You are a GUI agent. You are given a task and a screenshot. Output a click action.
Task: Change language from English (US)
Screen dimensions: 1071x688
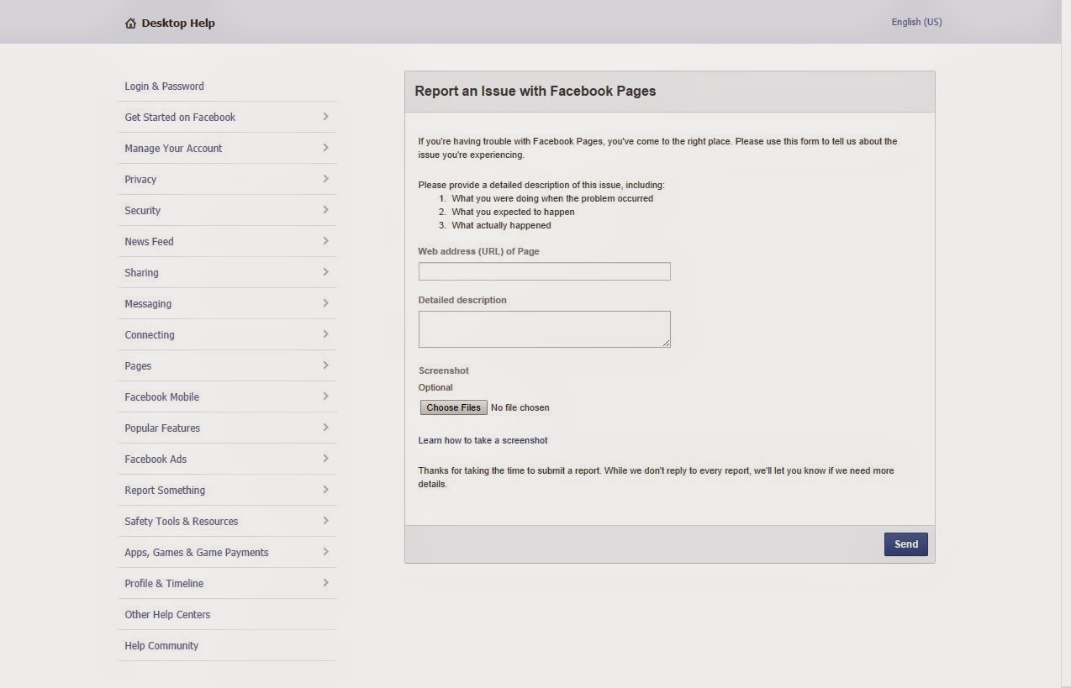[x=916, y=22]
